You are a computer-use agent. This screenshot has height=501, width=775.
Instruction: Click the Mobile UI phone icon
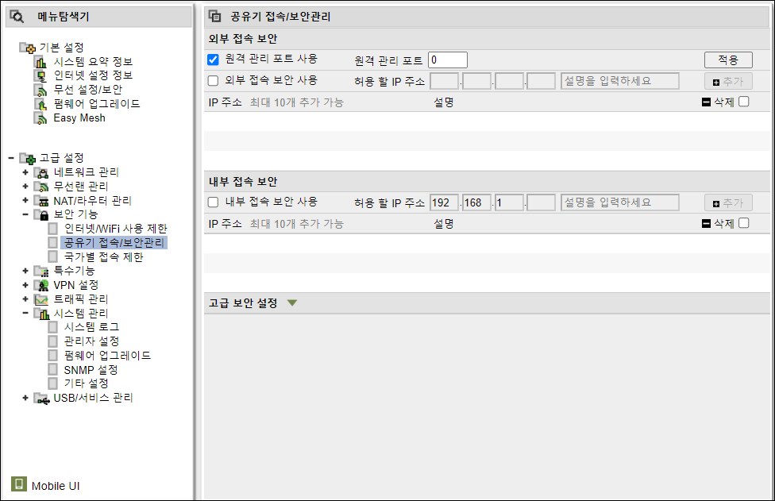click(x=19, y=484)
